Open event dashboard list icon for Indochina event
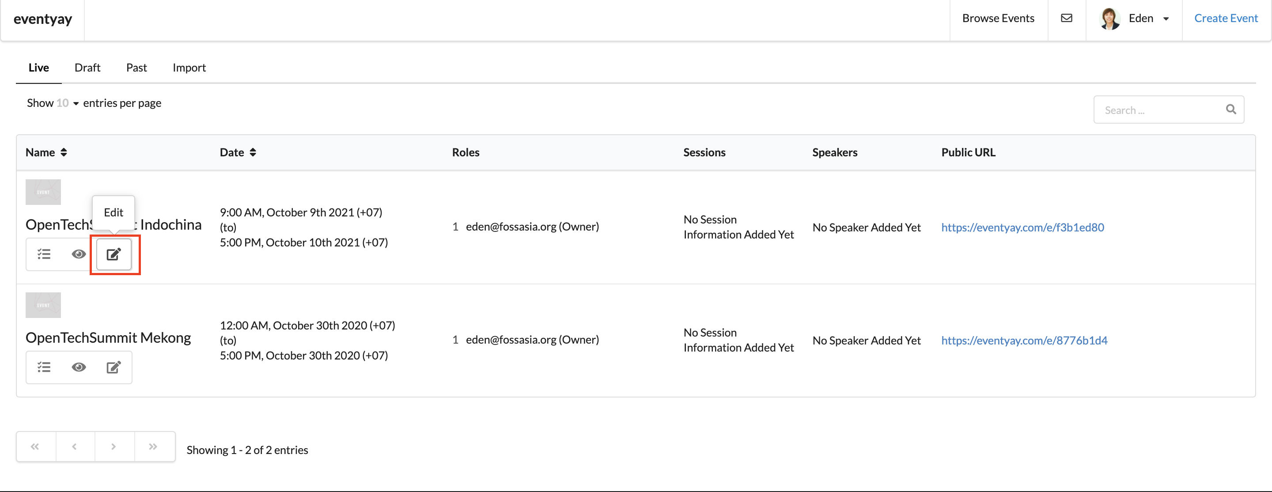Viewport: 1272px width, 492px height. (44, 254)
